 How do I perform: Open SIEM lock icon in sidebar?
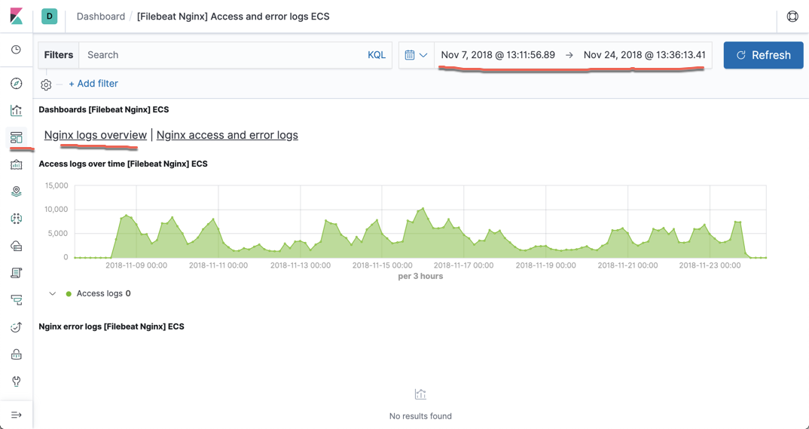pos(16,354)
